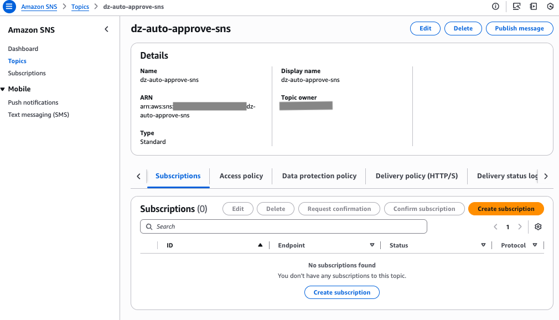
Task: Click orange Create subscription button
Action: pos(506,209)
